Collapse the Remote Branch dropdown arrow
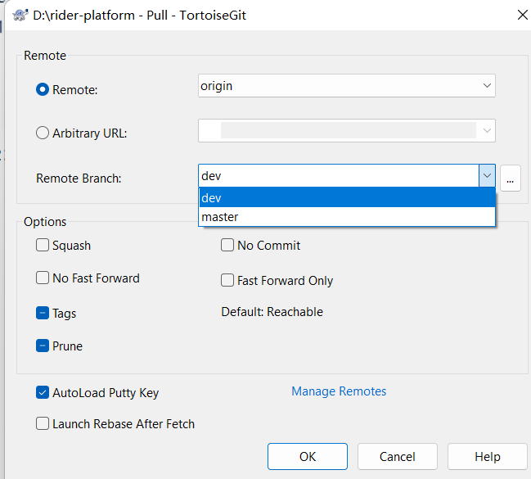 pos(487,175)
